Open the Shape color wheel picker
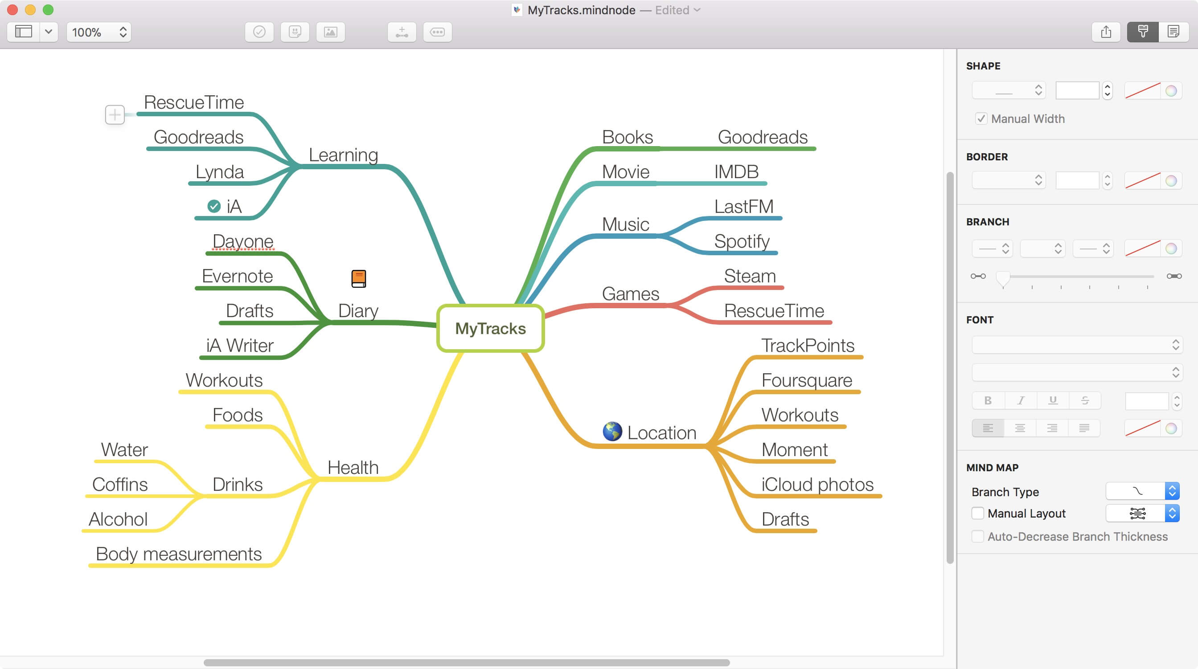Screen dimensions: 1198x669 point(1171,91)
